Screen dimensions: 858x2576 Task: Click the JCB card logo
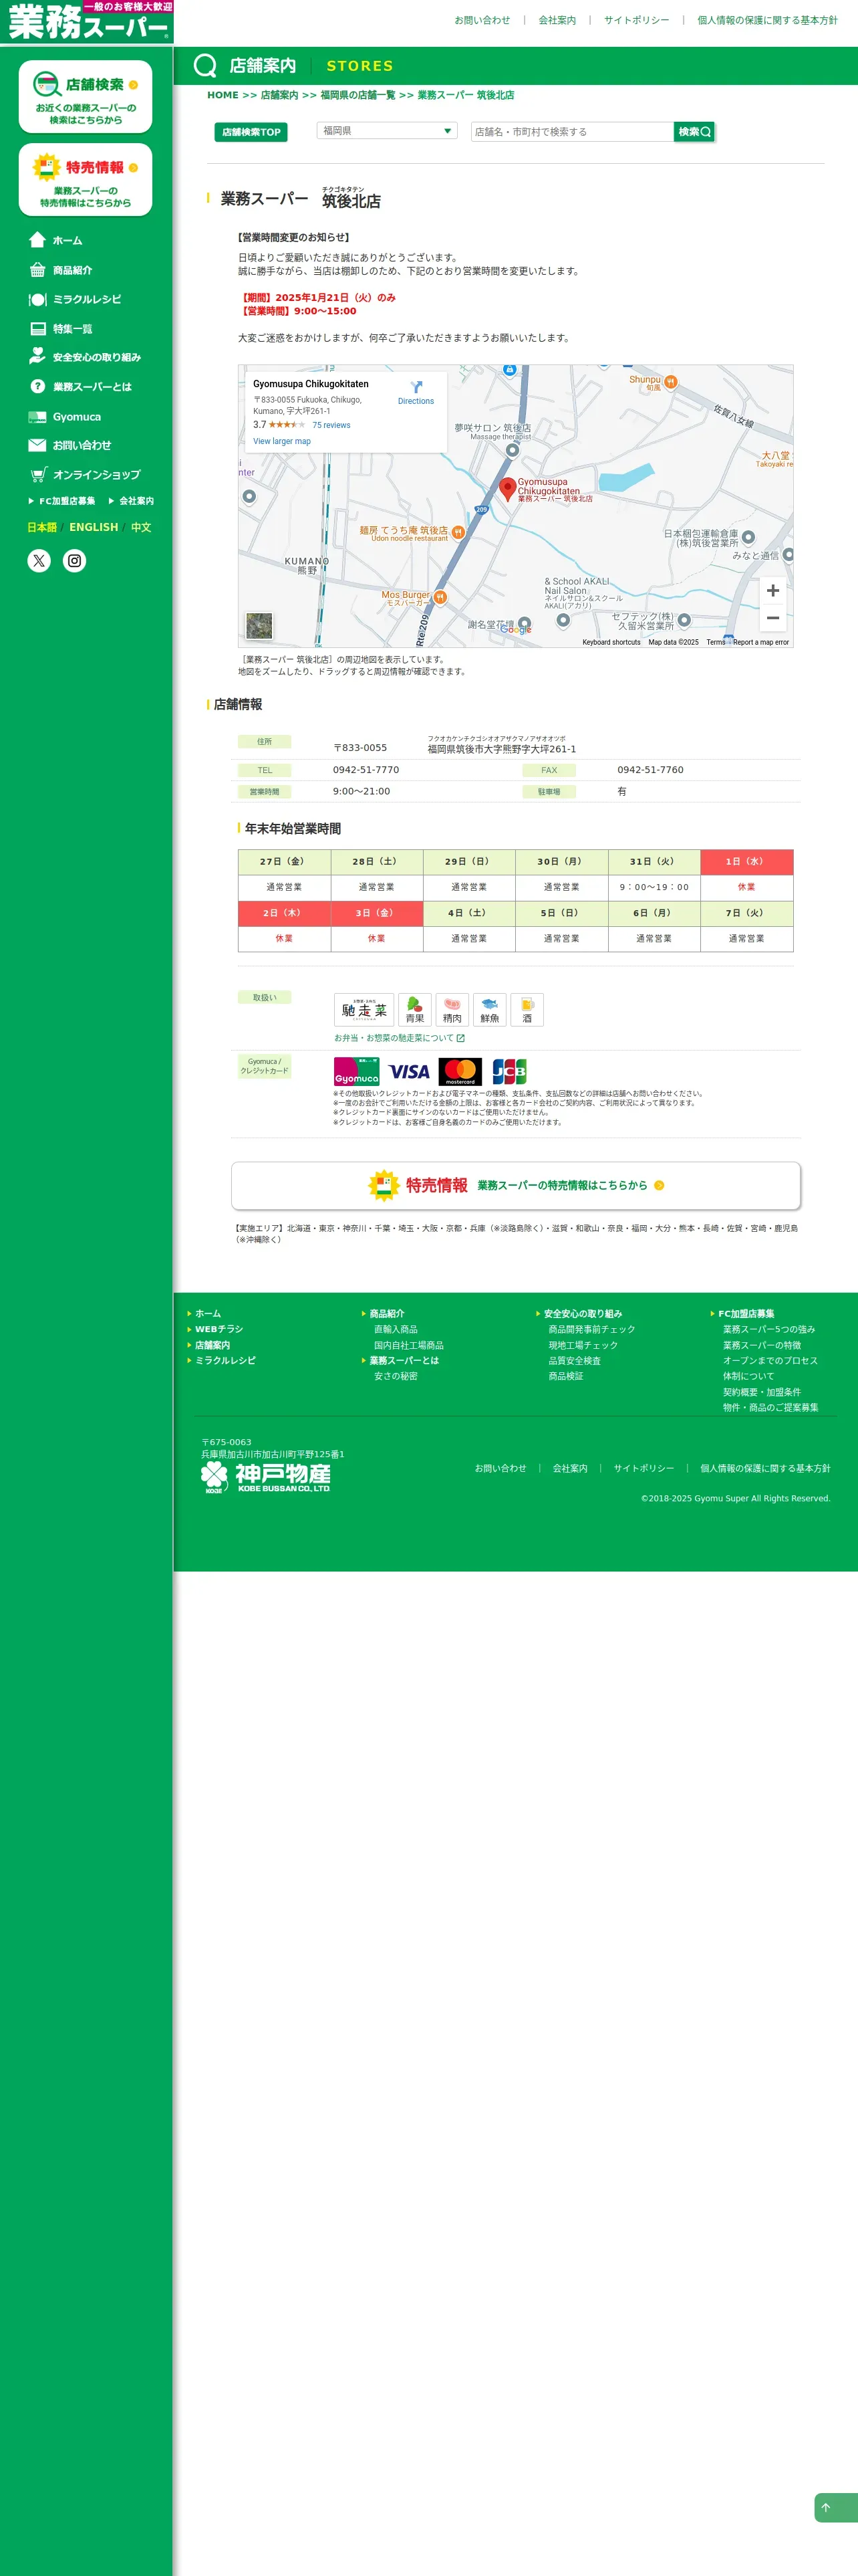(509, 1072)
